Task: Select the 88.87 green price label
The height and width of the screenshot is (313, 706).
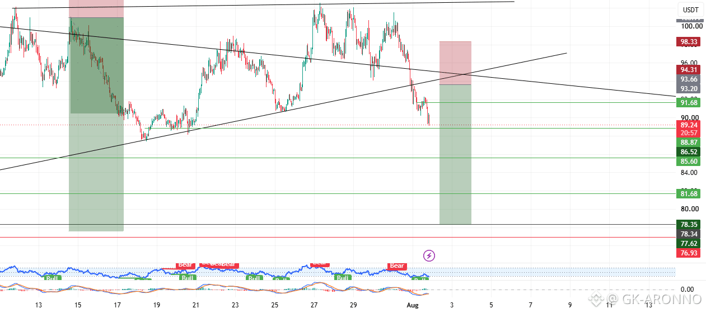Action: coord(688,143)
